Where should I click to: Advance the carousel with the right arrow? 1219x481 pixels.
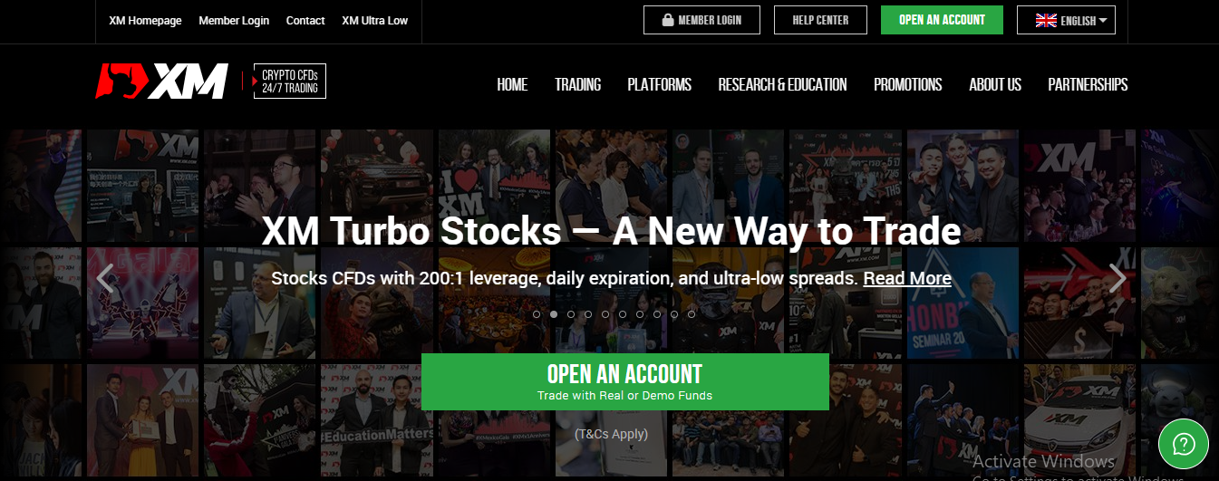pyautogui.click(x=1118, y=278)
